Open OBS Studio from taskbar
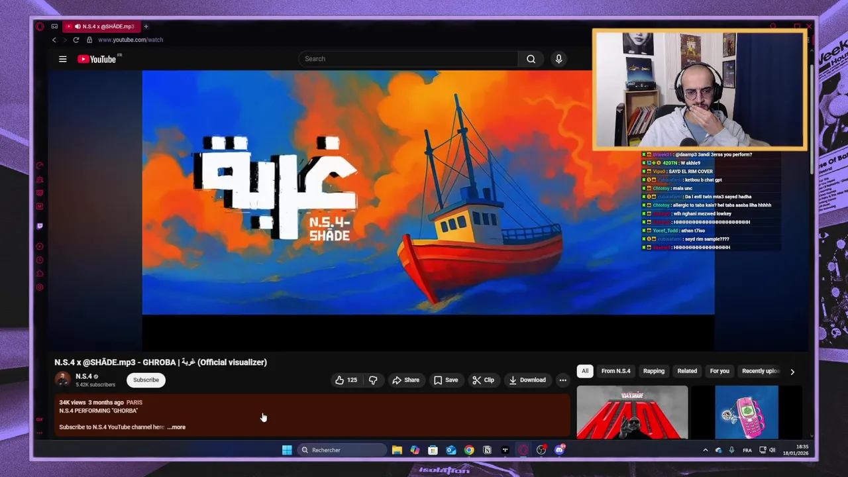 tap(541, 450)
